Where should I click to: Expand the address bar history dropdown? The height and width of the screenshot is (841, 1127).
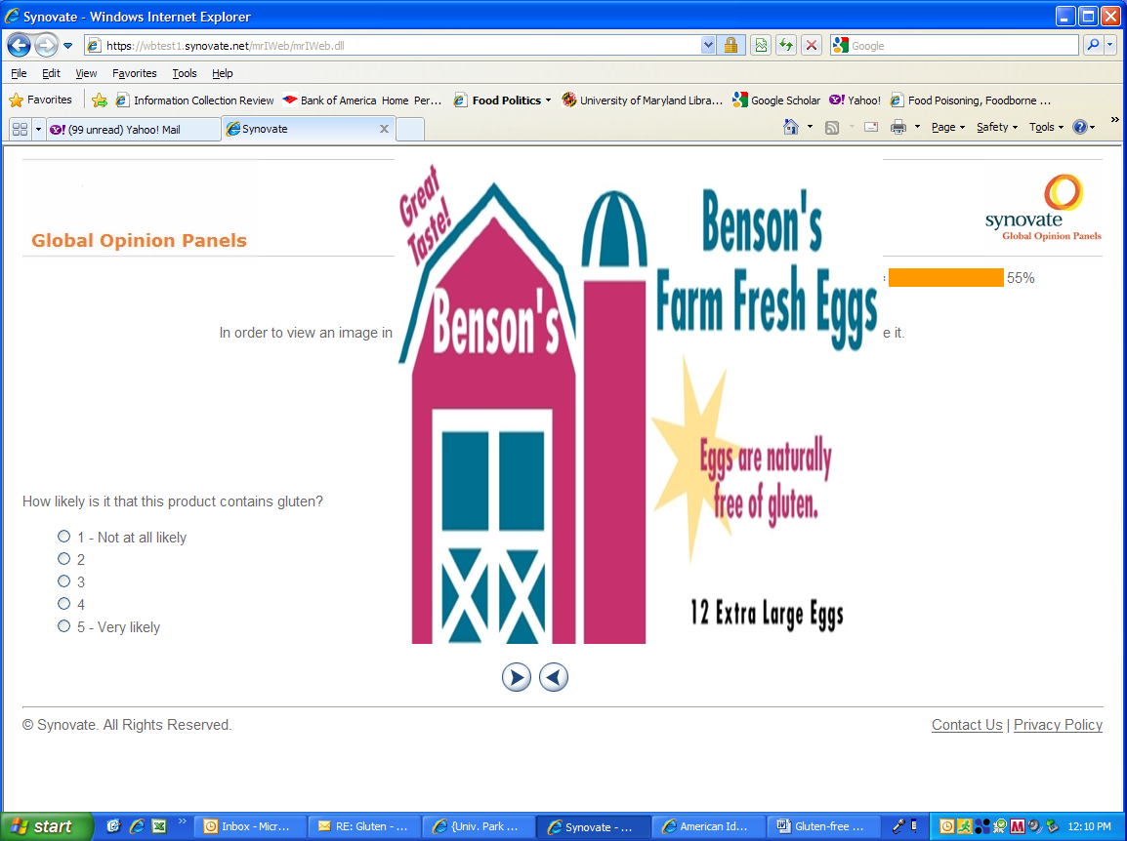point(708,45)
